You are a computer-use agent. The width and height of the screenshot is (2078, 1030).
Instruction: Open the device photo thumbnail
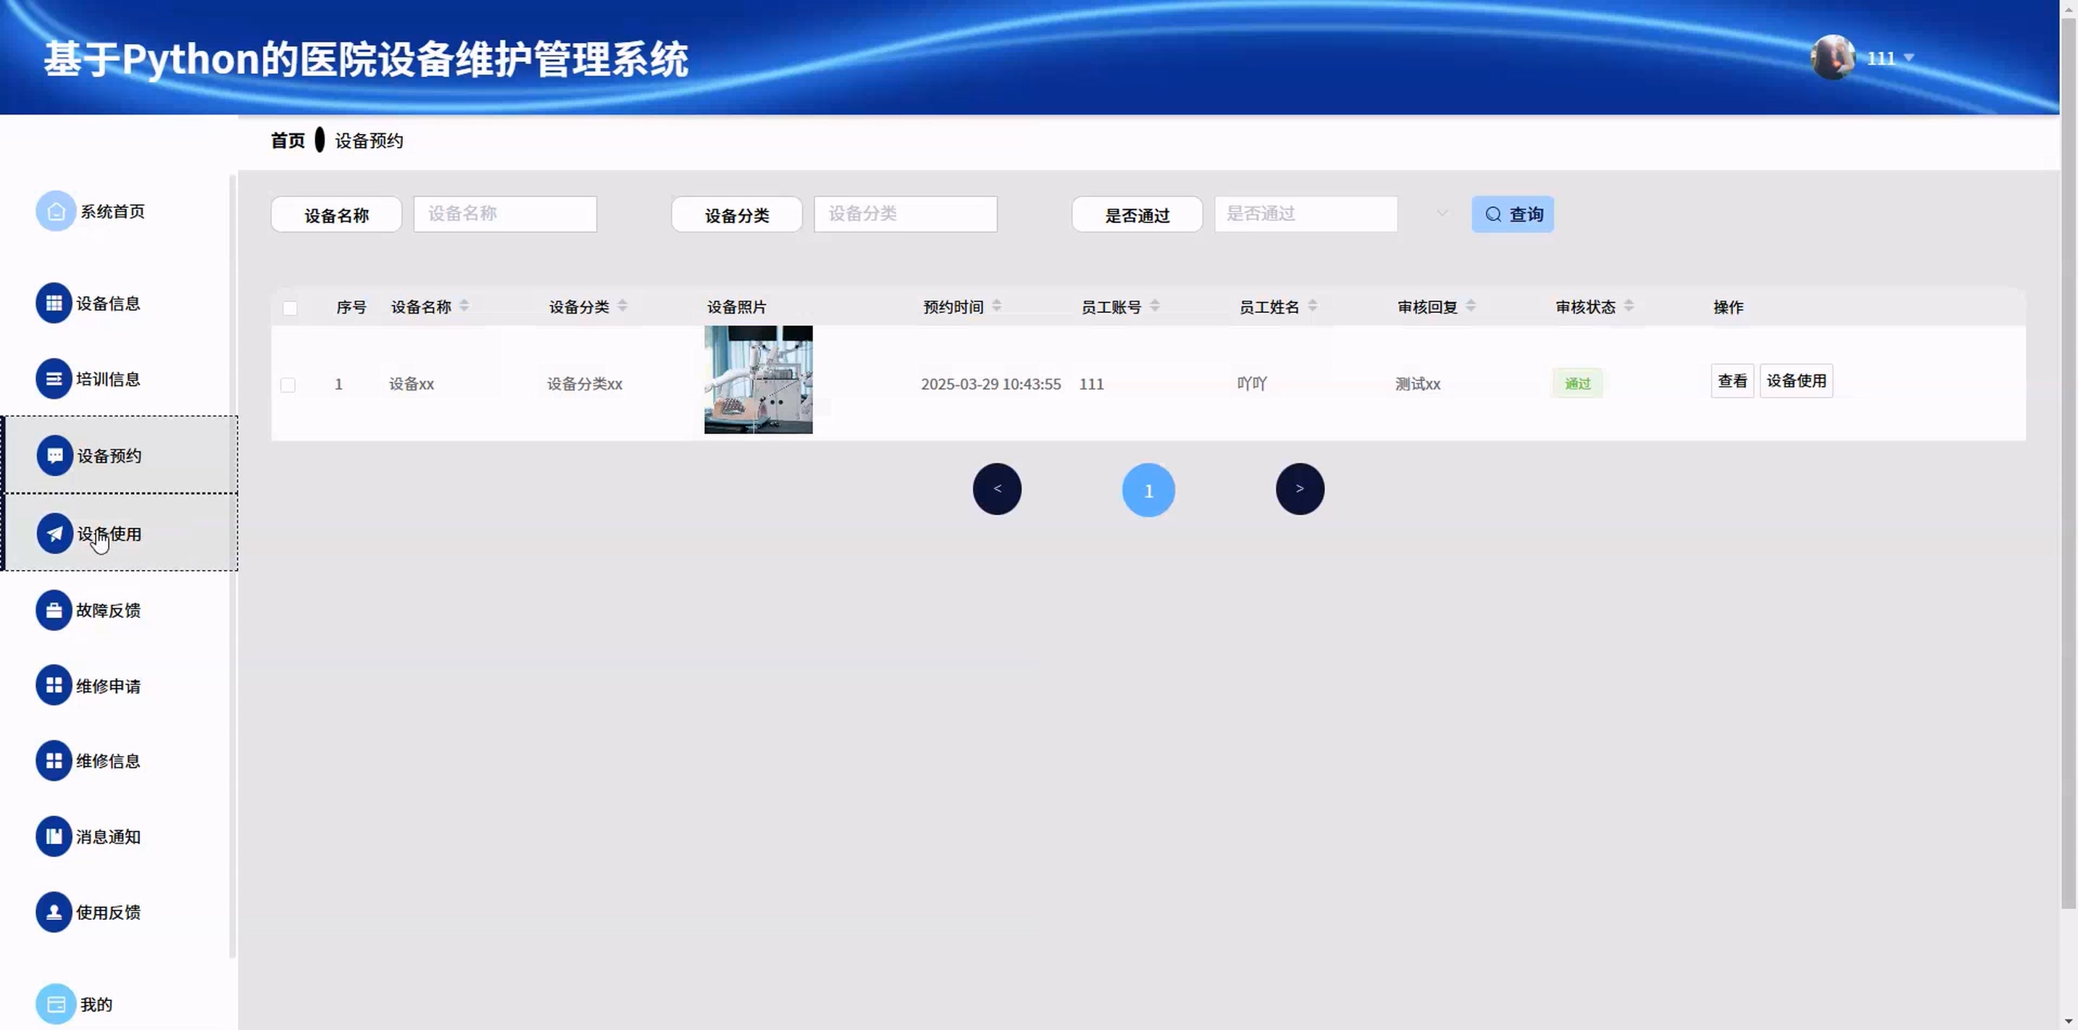coord(757,380)
